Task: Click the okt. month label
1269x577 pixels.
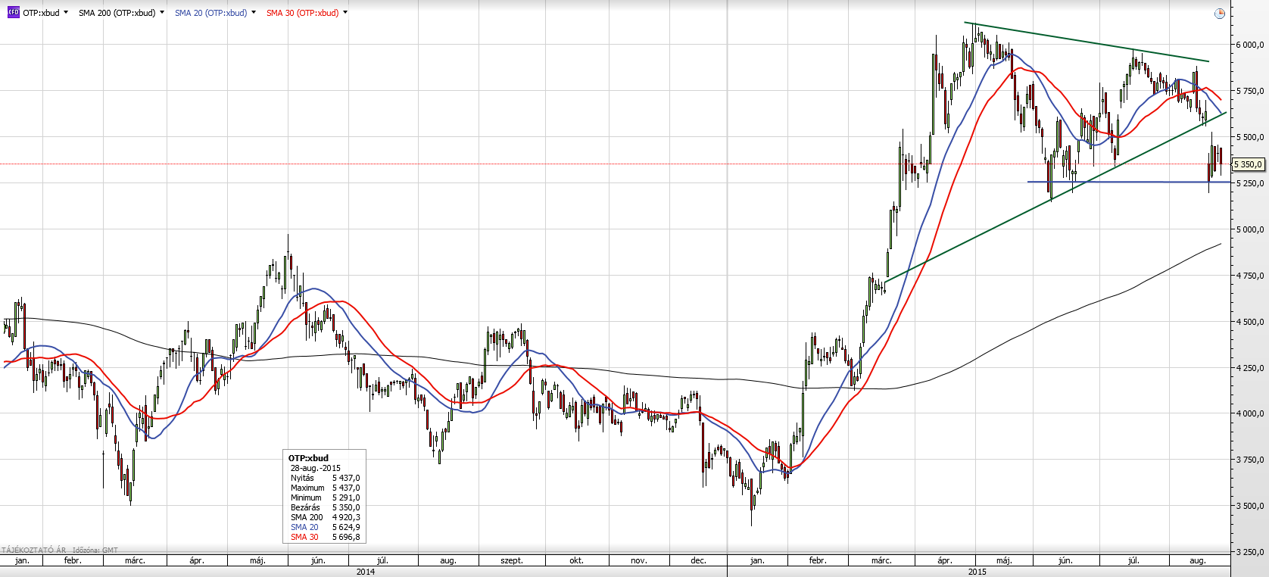Action: tap(576, 560)
